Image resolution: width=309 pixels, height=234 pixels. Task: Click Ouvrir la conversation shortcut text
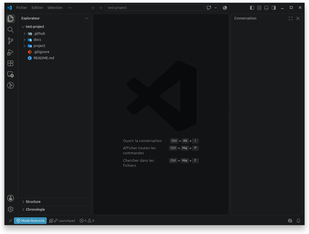pyautogui.click(x=142, y=141)
